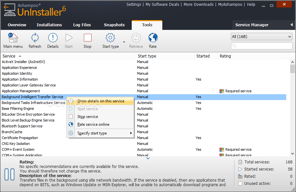
Task: Click the info icon in context menu
Action: click(71, 101)
